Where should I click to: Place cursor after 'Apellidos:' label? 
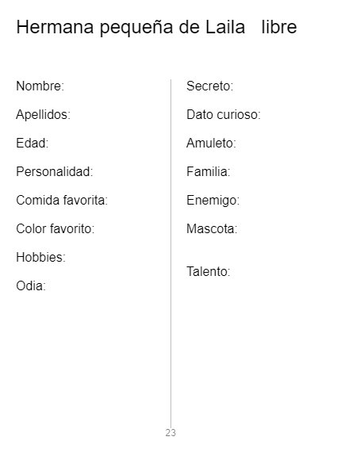tap(72, 114)
